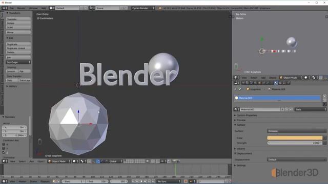Click the Duplicate Linked button
This screenshot has width=328, height=184.
pyautogui.click(x=18, y=48)
